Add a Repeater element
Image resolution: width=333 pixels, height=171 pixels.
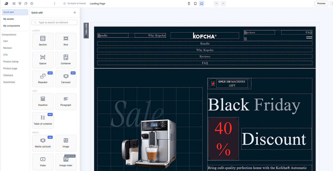(43, 79)
